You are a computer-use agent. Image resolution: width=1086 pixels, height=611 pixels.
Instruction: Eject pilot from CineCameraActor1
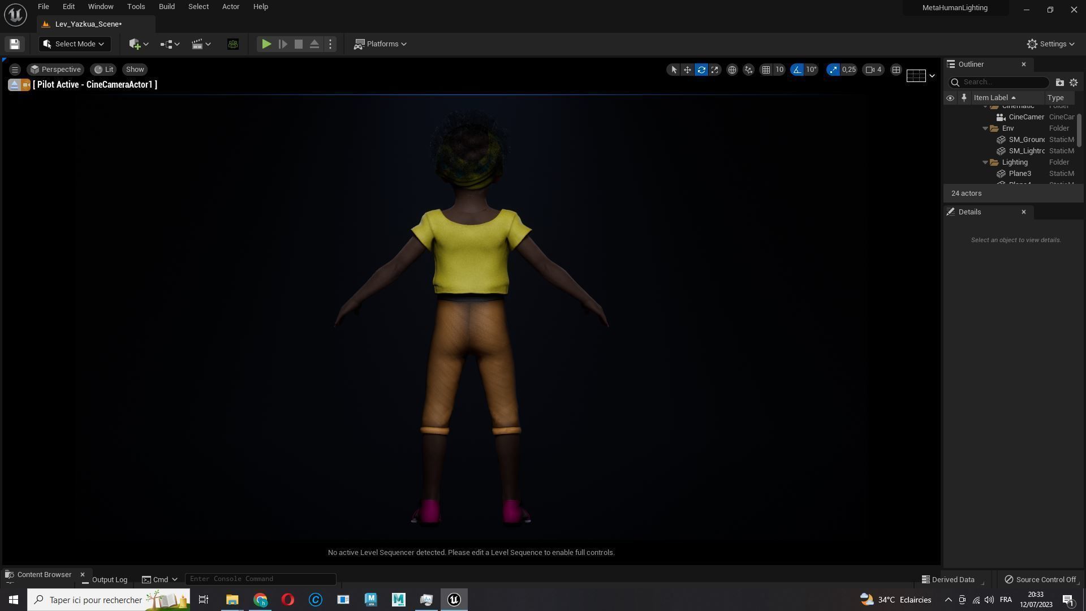(x=14, y=85)
